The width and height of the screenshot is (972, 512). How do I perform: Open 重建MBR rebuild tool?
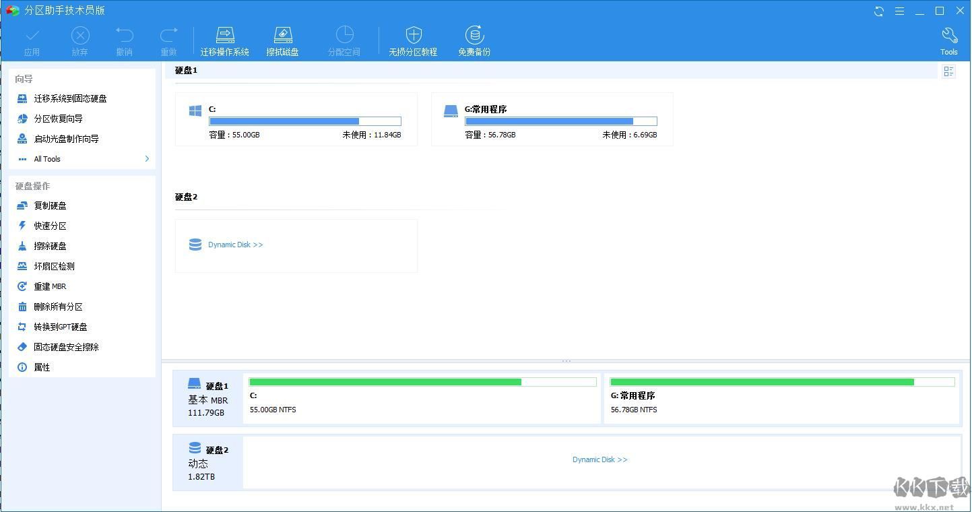pyautogui.click(x=48, y=286)
